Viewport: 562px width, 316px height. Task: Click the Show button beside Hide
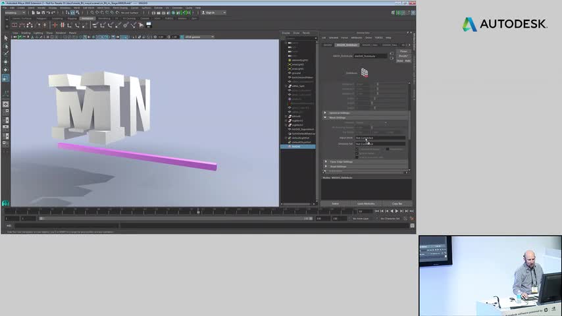click(x=399, y=61)
